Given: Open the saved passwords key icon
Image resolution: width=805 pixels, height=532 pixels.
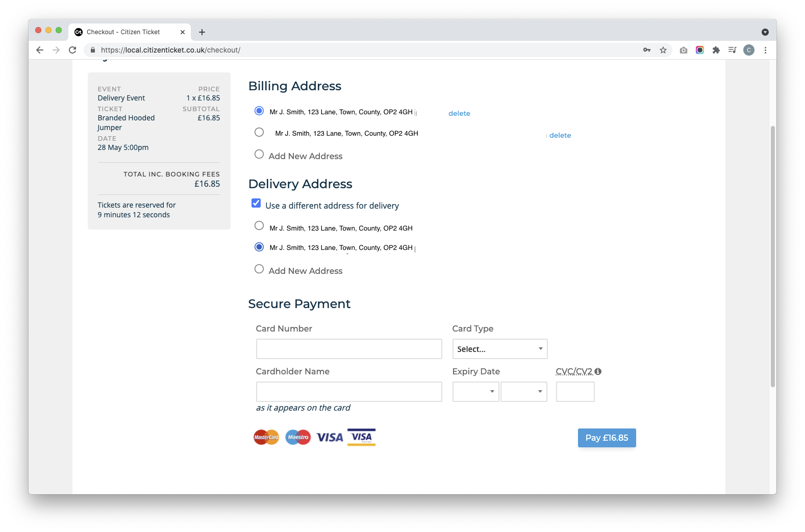Looking at the screenshot, I should [x=647, y=50].
